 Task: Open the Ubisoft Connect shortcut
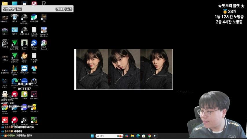coord(44,43)
